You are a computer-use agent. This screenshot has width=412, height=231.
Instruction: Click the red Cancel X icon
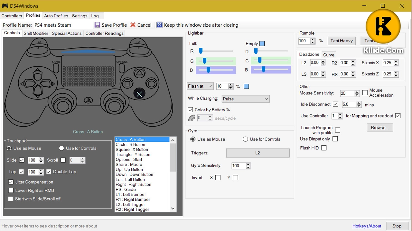pos(133,25)
